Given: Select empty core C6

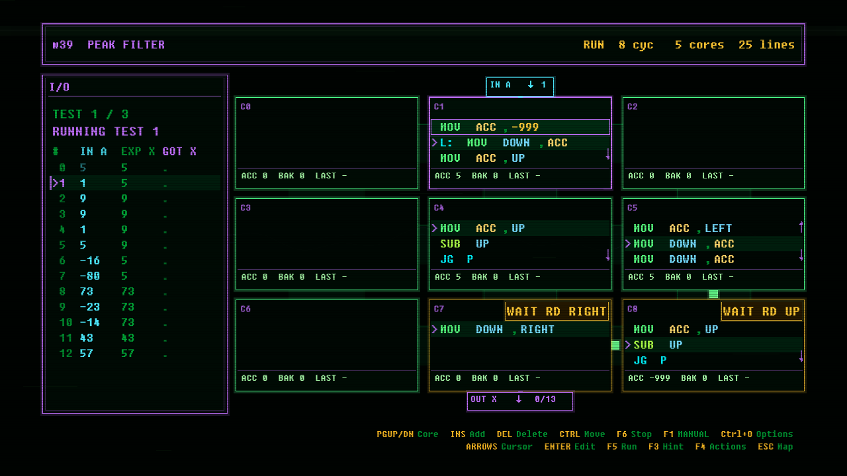Looking at the screenshot, I should 327,345.
